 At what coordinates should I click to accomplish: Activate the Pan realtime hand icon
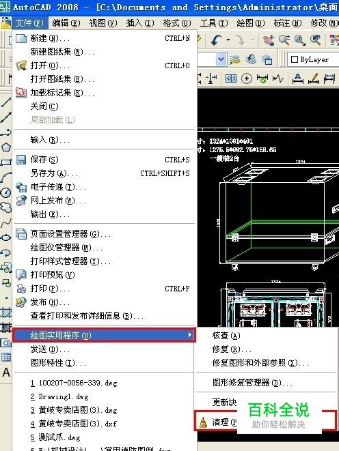[x=269, y=40]
